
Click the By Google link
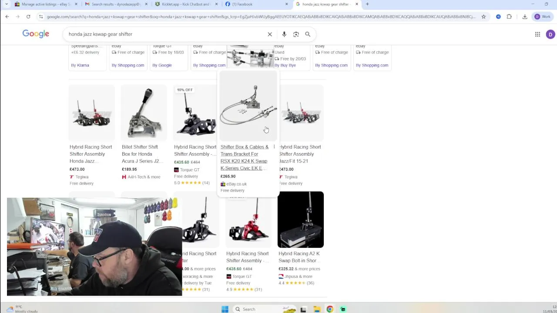click(162, 65)
